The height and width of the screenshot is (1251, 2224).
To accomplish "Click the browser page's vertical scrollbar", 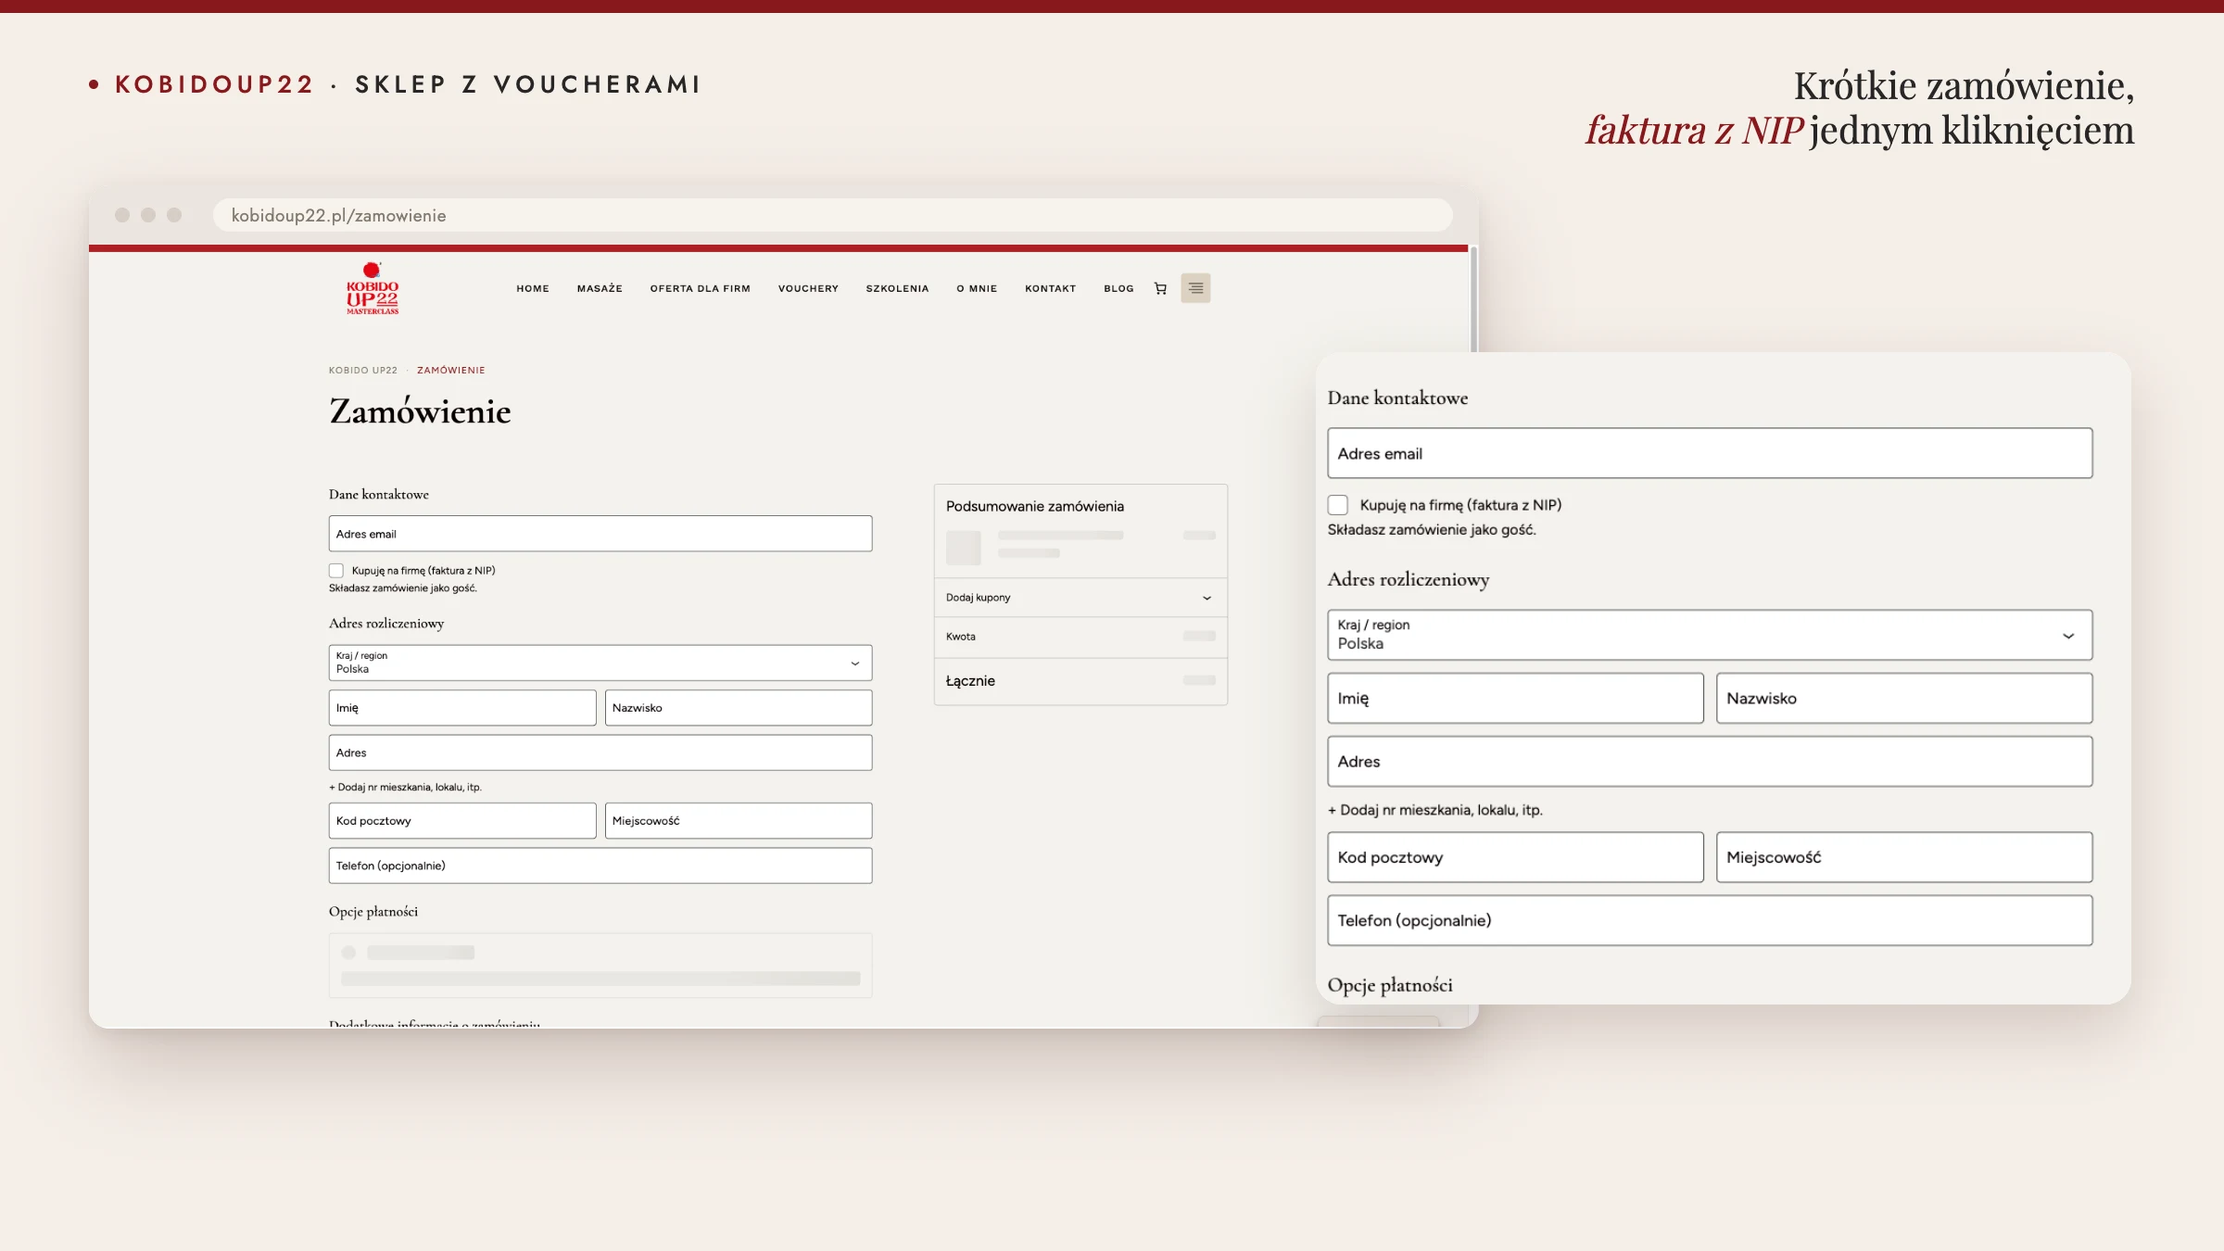I will tap(1473, 299).
